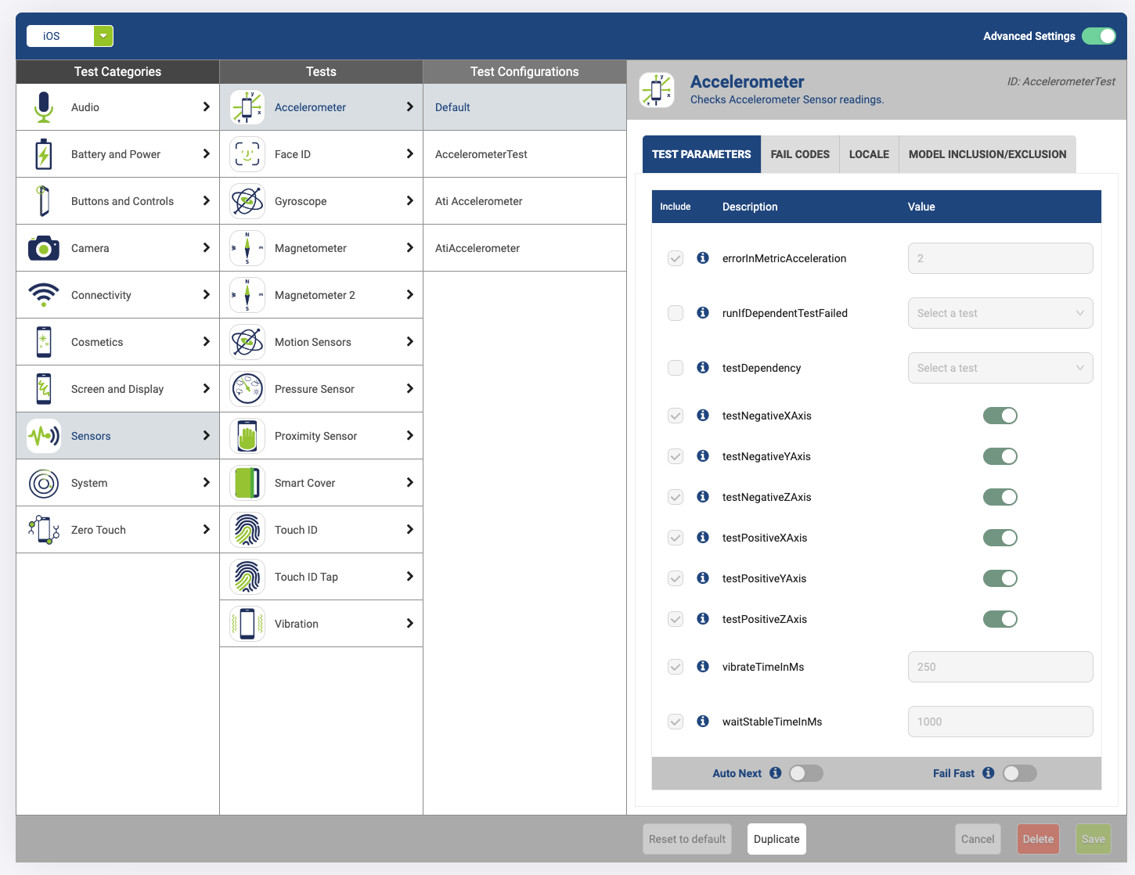Enable the Fail Fast switch
Viewport: 1135px width, 875px height.
click(1020, 773)
